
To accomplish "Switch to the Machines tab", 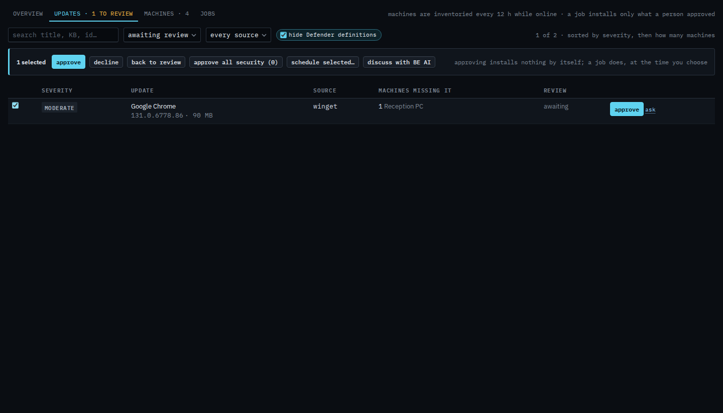I will (166, 14).
